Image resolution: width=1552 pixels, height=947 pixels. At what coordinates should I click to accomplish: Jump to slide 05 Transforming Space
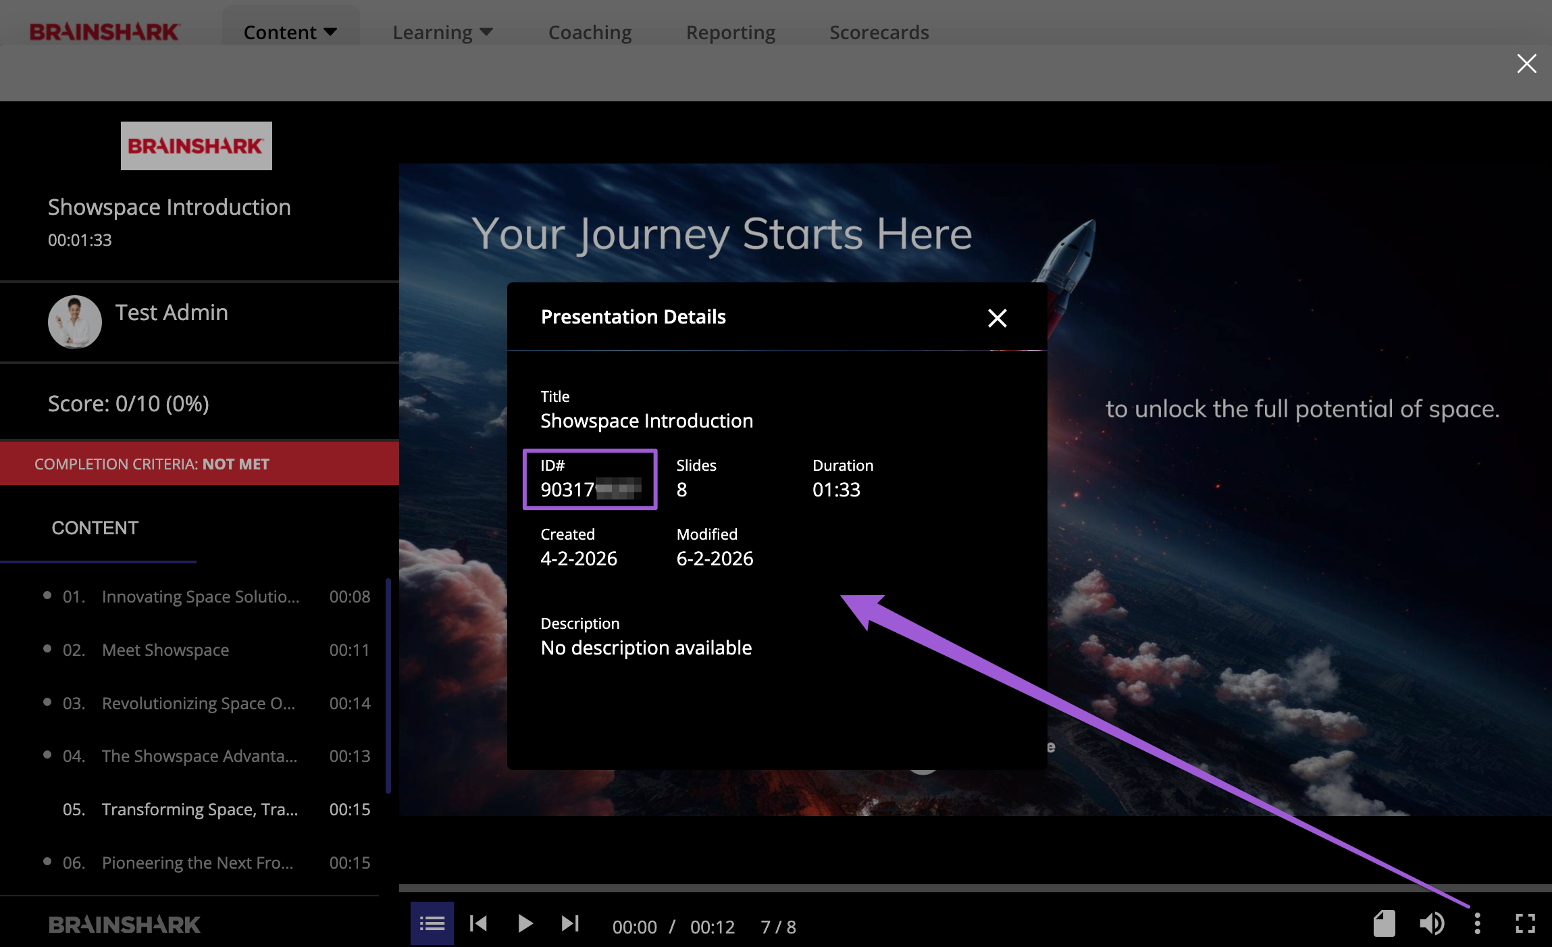[x=206, y=809]
